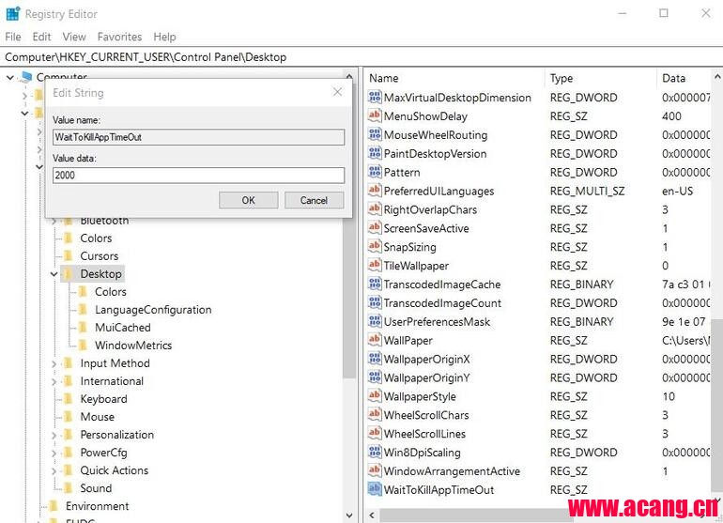Open the File menu
Viewport: 723px width, 523px height.
tap(13, 37)
